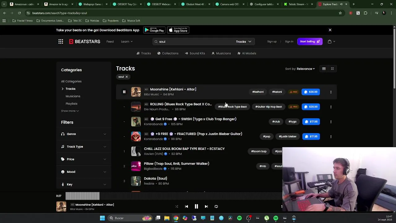Expand the Learn menu
Screen dimensions: 396x223
(127, 42)
